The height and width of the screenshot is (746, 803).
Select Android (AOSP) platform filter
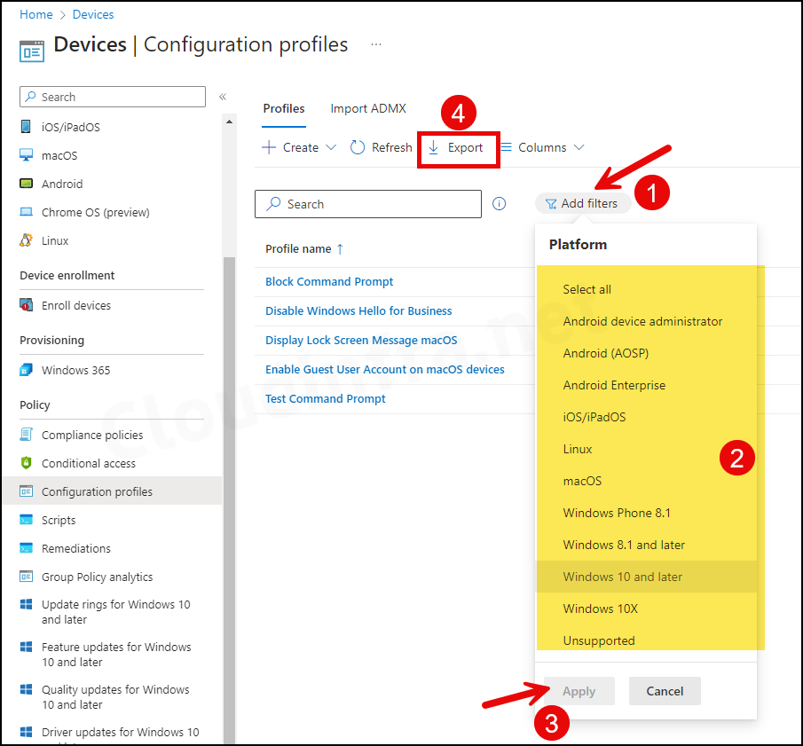[x=646, y=353]
